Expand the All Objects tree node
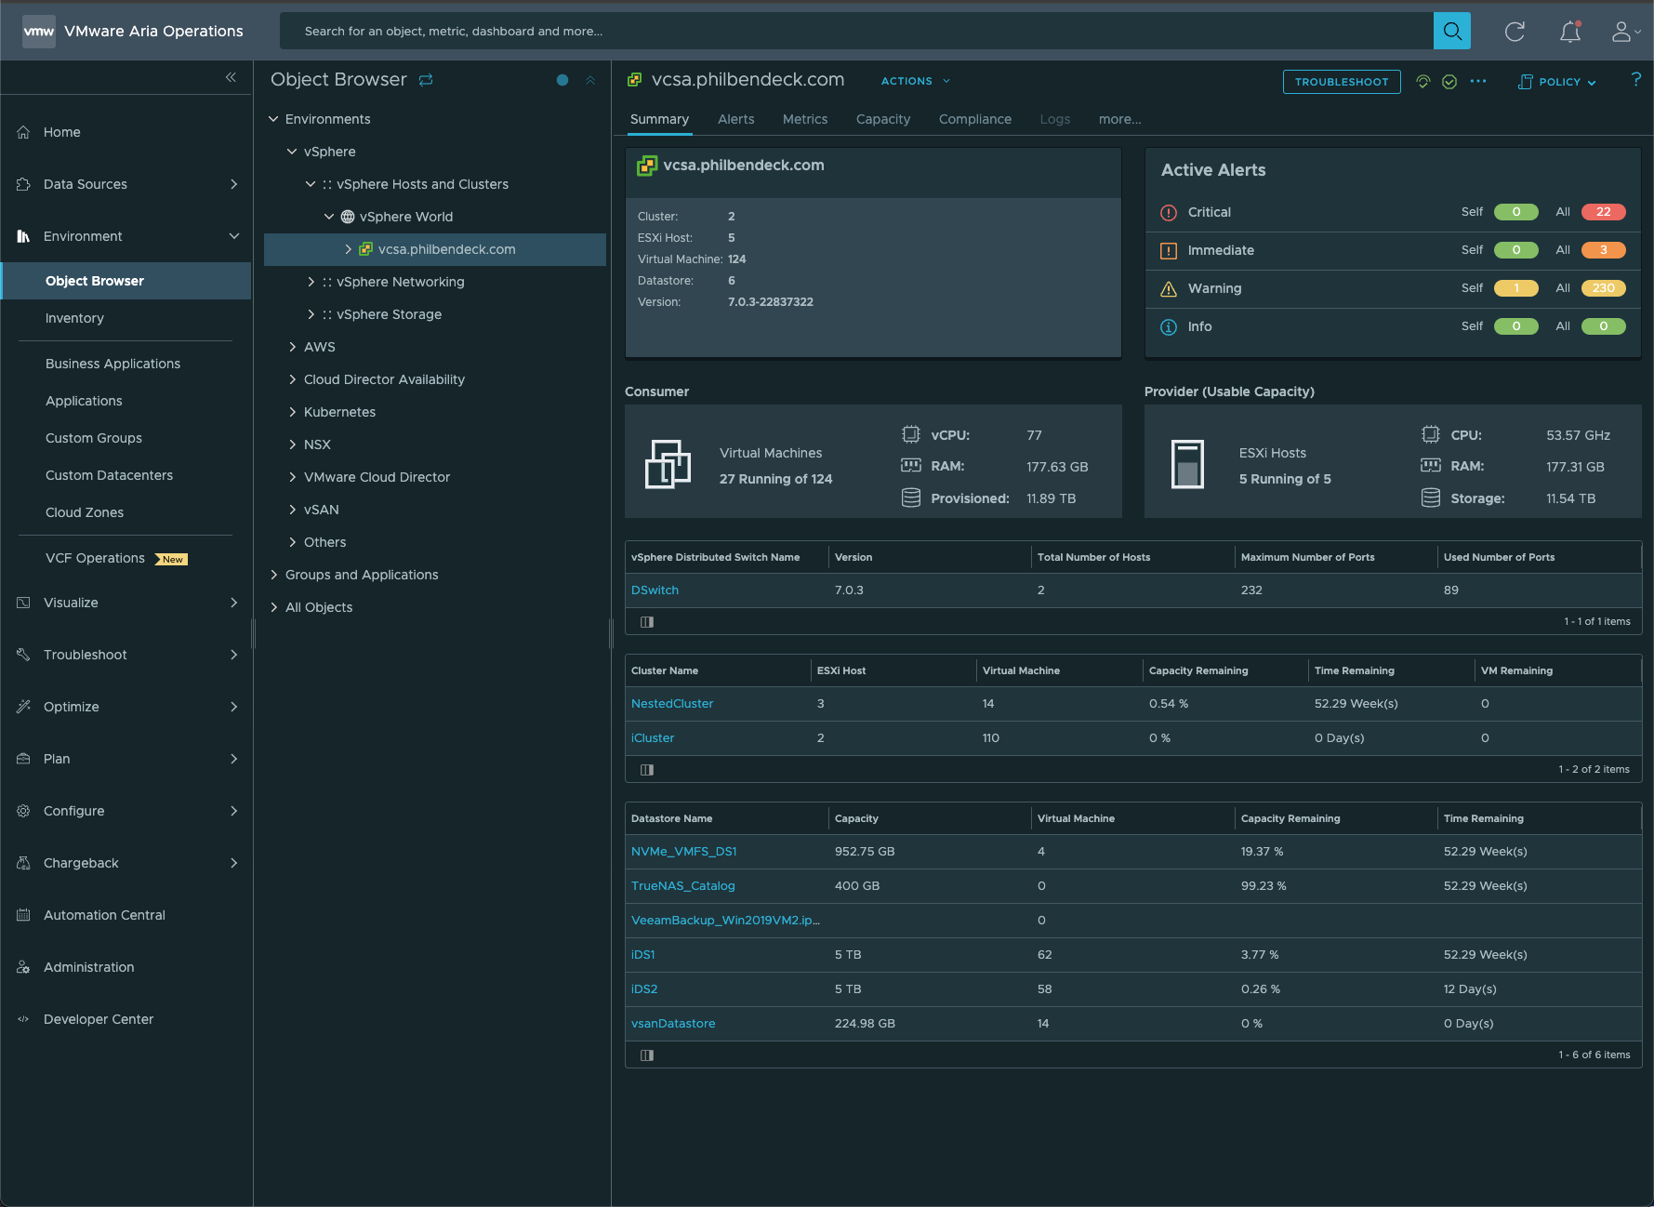The height and width of the screenshot is (1207, 1654). pos(273,607)
